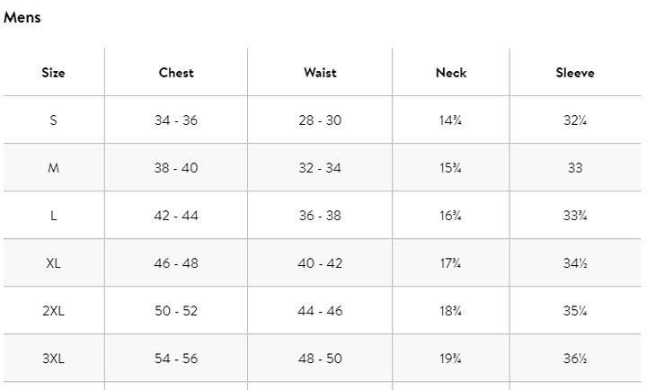Click neck value 16¾
This screenshot has height=390, width=647.
(x=450, y=216)
